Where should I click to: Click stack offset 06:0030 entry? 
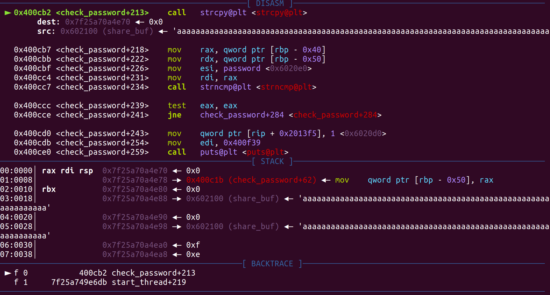(x=16, y=245)
